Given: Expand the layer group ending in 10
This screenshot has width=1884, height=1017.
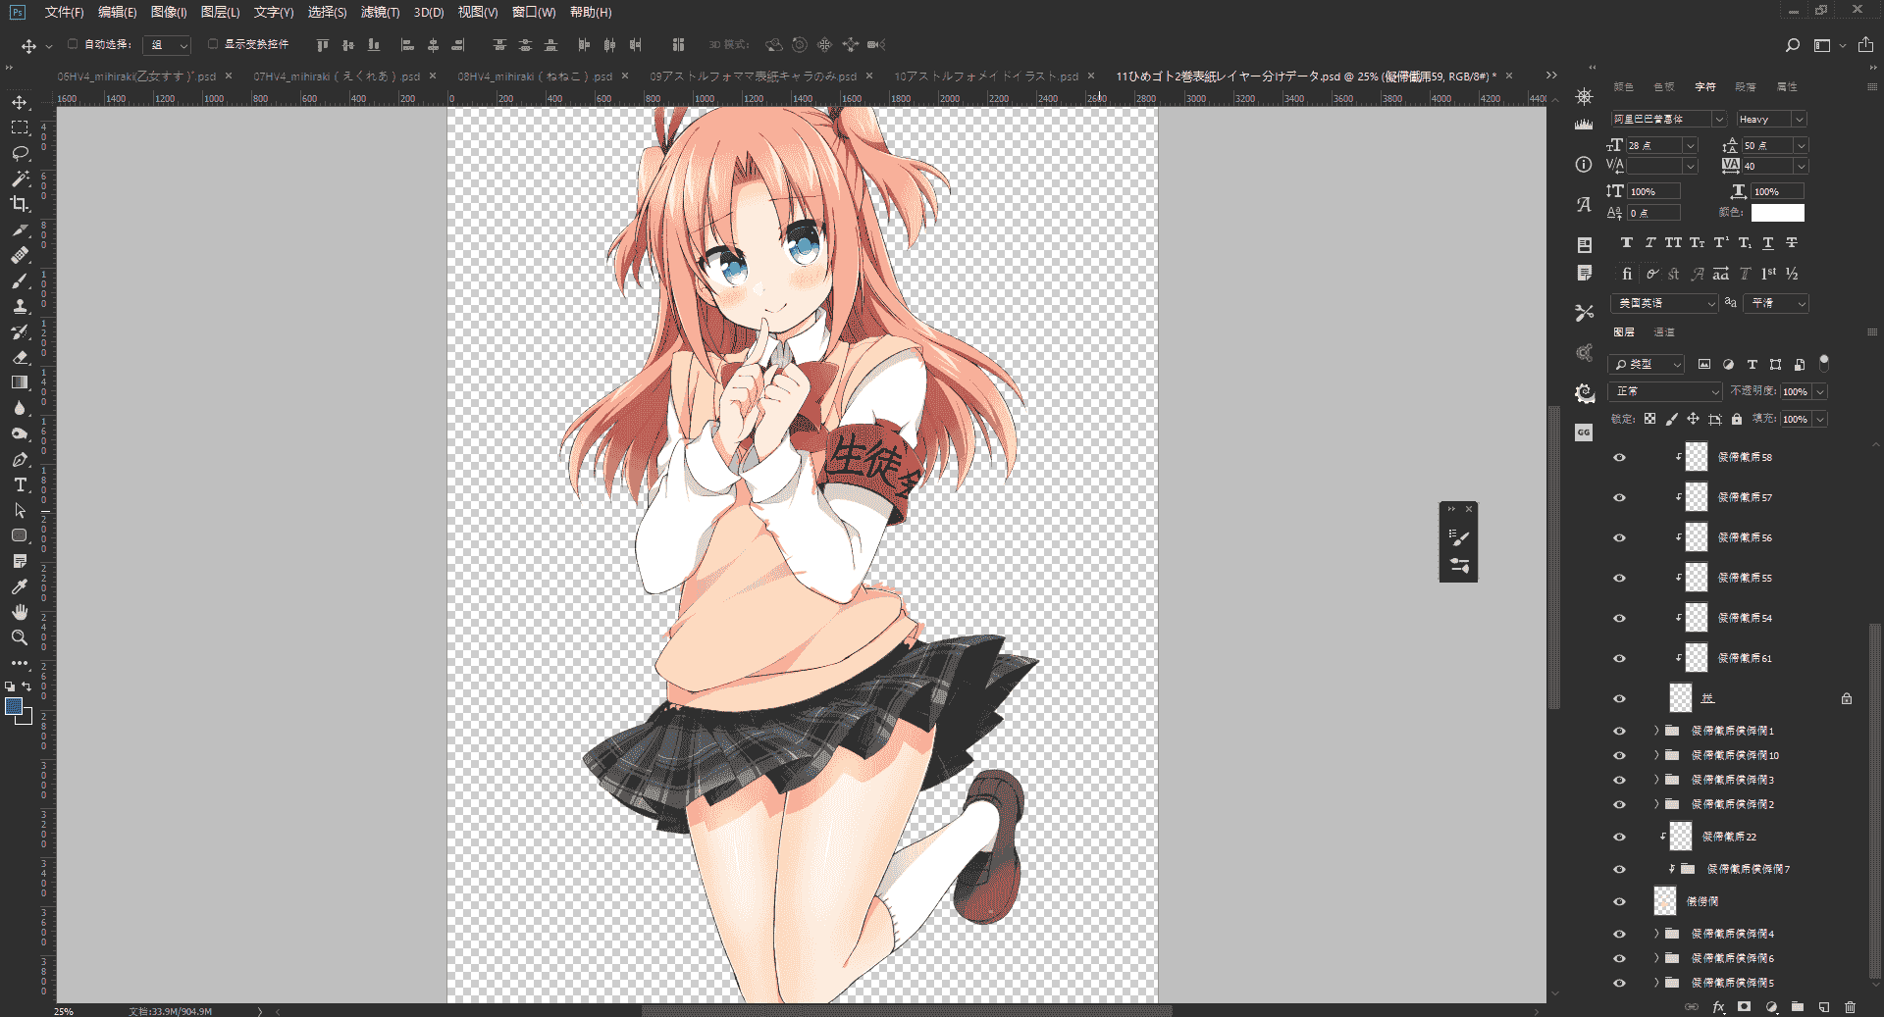Looking at the screenshot, I should 1656,755.
